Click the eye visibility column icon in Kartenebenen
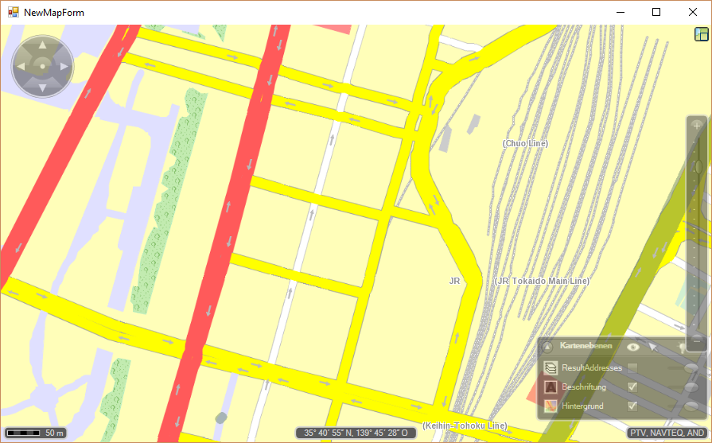712x443 pixels. (633, 347)
